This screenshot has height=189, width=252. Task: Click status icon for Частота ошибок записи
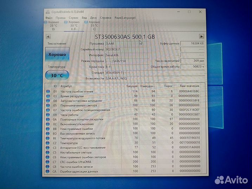point(47,167)
